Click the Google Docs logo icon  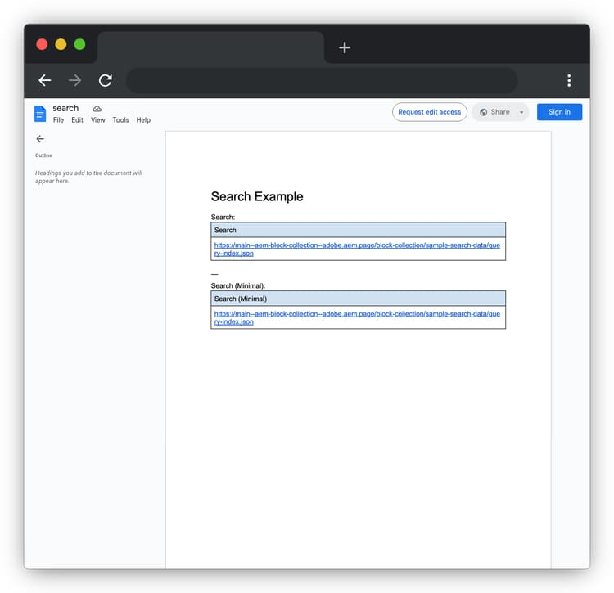(40, 113)
